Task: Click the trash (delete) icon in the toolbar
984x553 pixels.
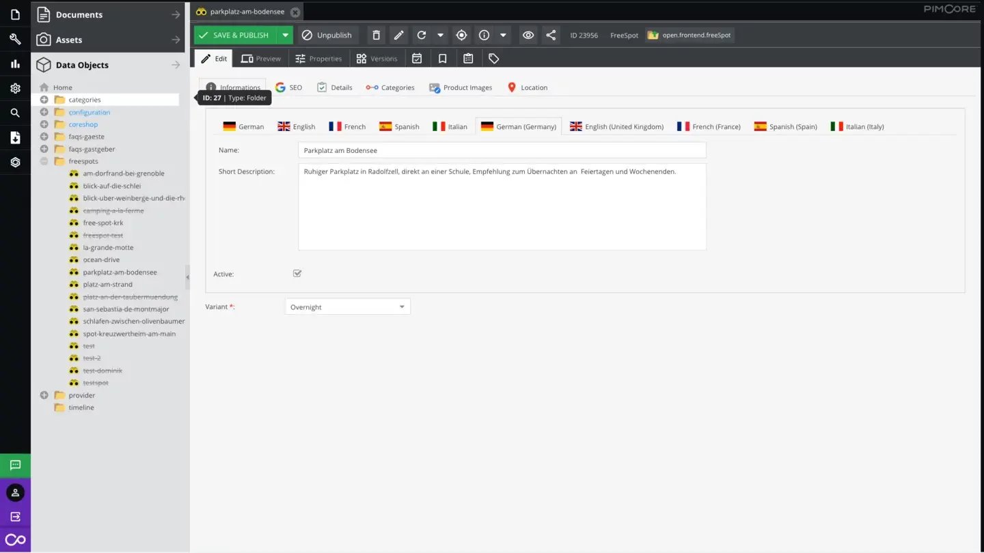Action: point(376,35)
